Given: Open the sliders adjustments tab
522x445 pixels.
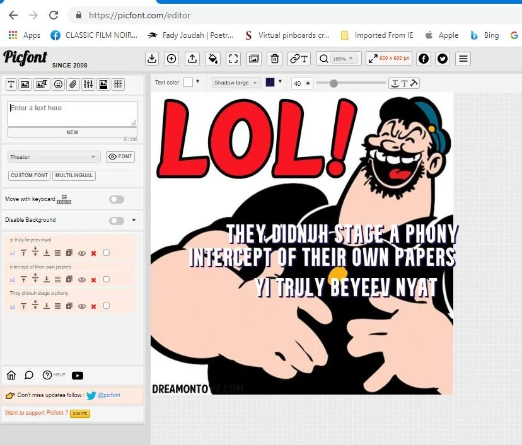Looking at the screenshot, I should click(88, 84).
